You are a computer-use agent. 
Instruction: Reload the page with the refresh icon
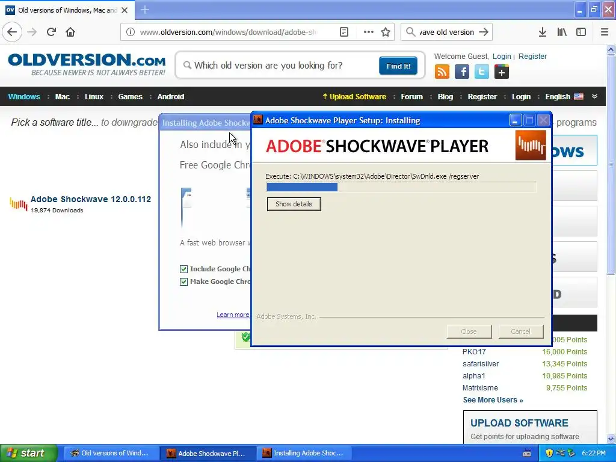coord(51,32)
